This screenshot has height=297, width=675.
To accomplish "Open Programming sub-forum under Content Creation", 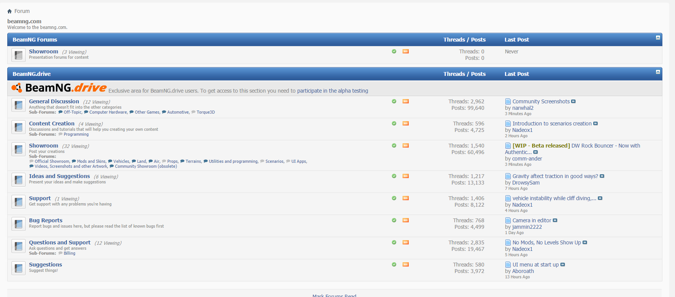I will [x=76, y=134].
